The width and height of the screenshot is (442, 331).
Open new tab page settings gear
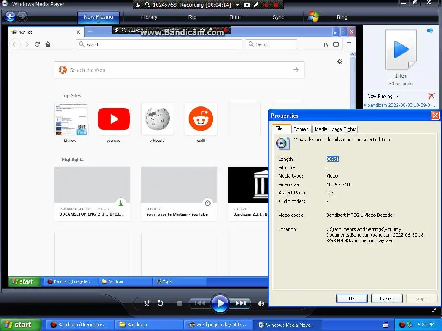tap(340, 61)
